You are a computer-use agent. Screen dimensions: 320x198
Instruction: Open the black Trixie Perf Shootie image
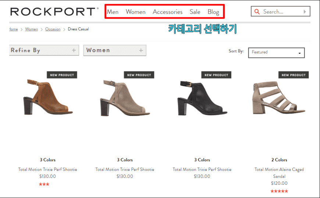[x=202, y=98]
